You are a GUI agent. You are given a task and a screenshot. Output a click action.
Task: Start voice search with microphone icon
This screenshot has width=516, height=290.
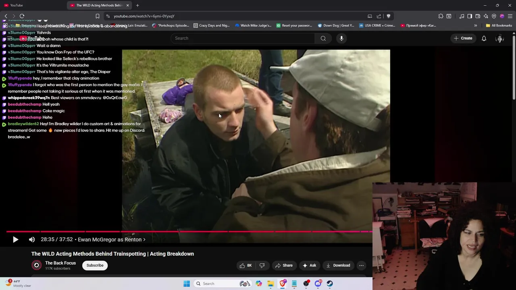tap(341, 38)
